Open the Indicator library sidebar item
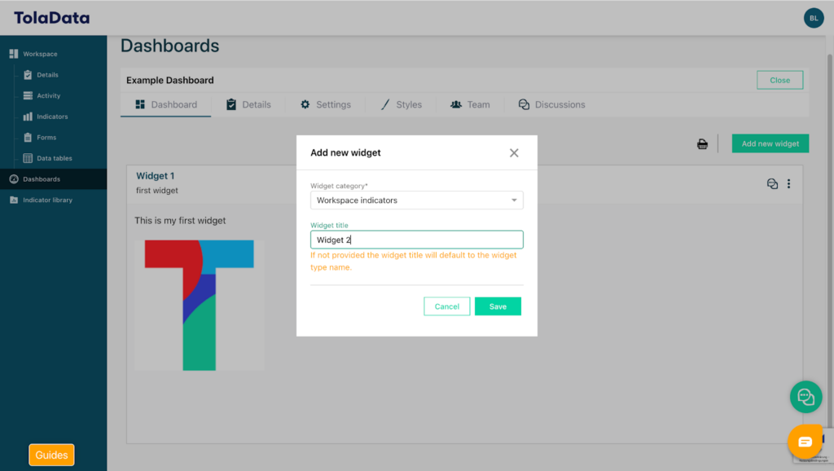Viewport: 834px width, 471px height. pos(47,200)
